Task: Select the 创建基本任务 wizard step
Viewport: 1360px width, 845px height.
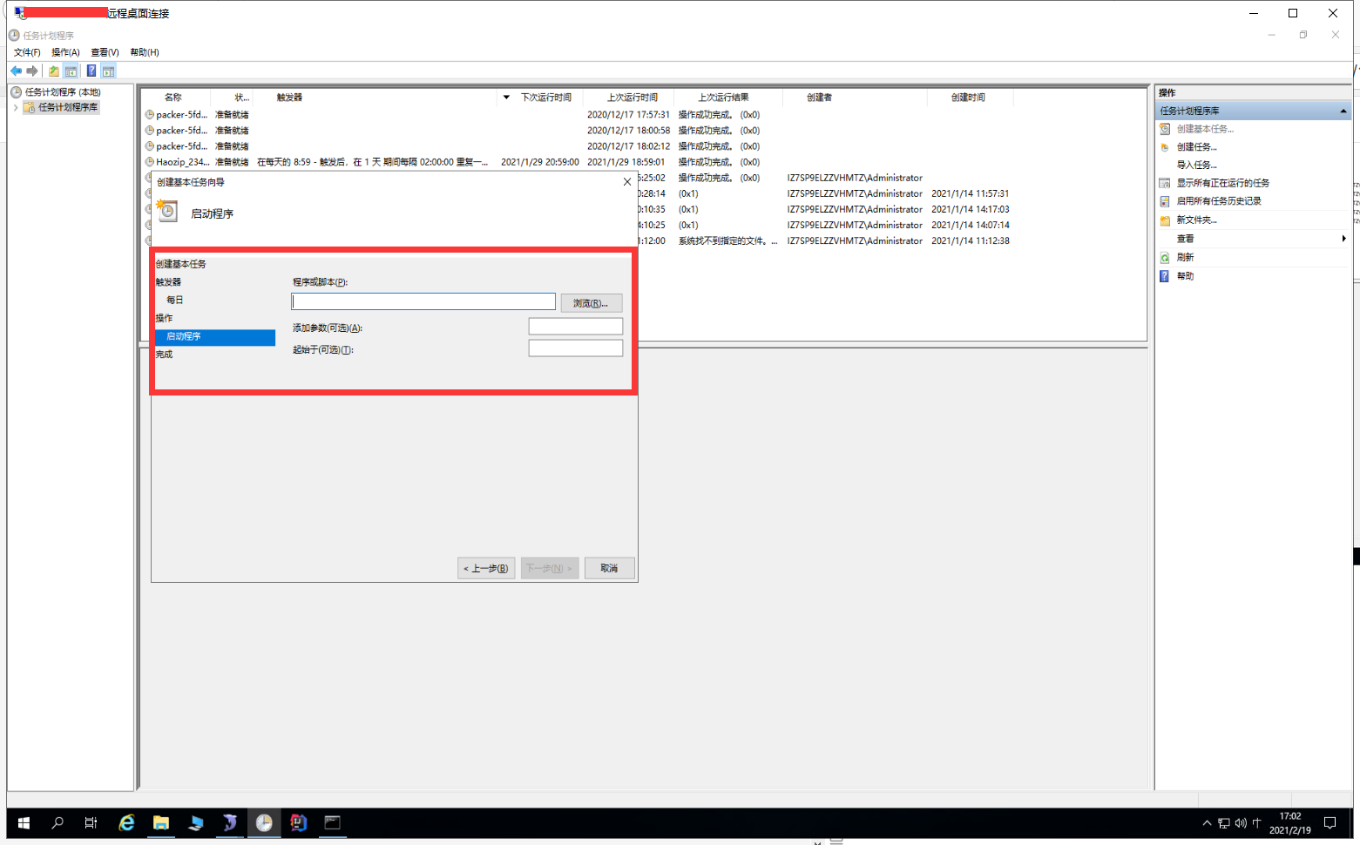Action: tap(181, 264)
